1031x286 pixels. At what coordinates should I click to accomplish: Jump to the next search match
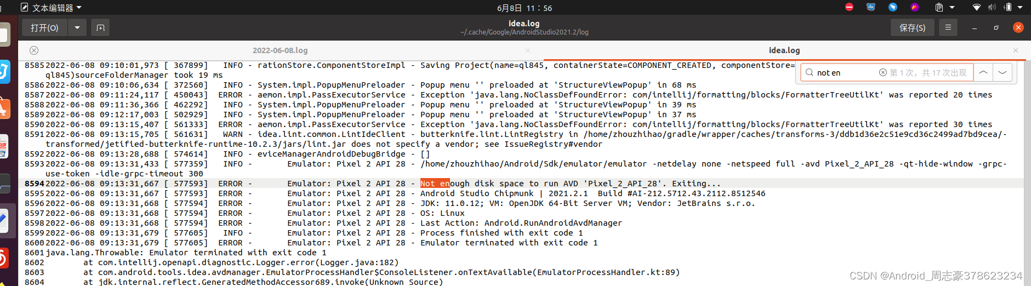pos(1002,72)
